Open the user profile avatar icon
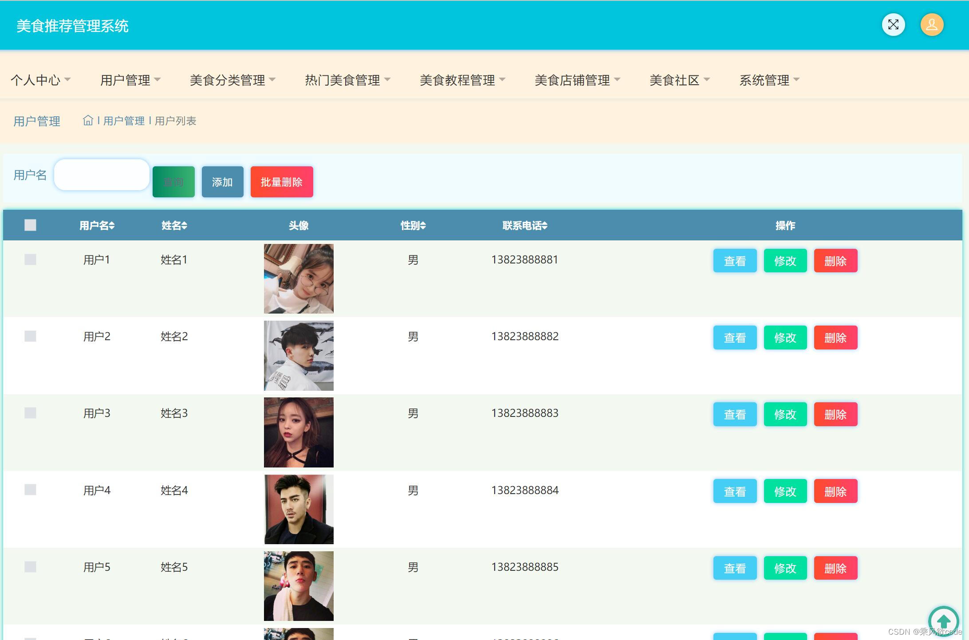 [932, 25]
